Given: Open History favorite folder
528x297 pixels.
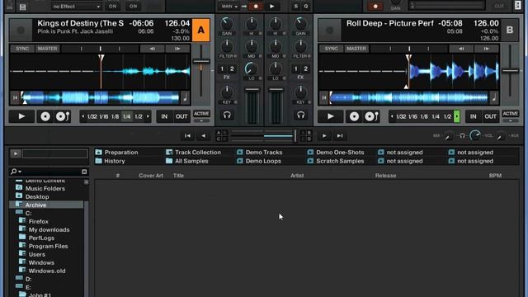Looking at the screenshot, I should (x=110, y=161).
